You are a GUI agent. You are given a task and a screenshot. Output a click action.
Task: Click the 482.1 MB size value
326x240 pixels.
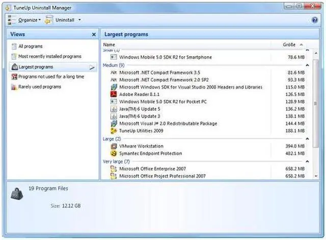click(295, 154)
